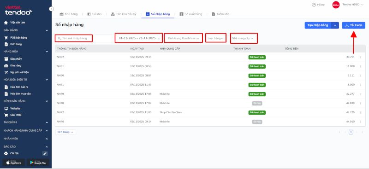Open Kho hàng in the sidebar

click(16, 65)
